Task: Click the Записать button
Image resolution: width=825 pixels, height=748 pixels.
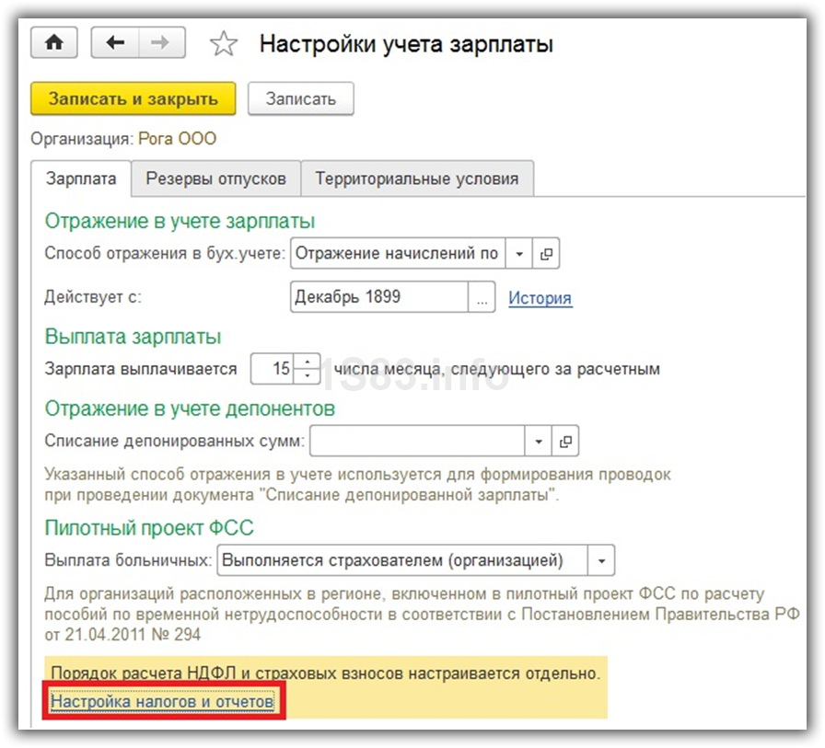Action: point(300,99)
